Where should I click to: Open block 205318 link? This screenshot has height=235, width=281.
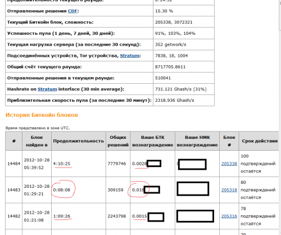(x=229, y=190)
